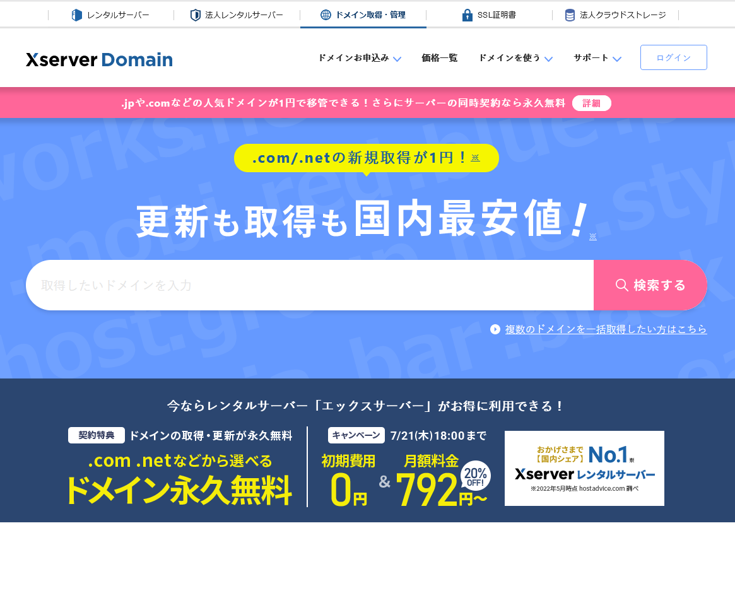The height and width of the screenshot is (598, 735).
Task: Click the 検索する search button
Action: click(x=650, y=285)
